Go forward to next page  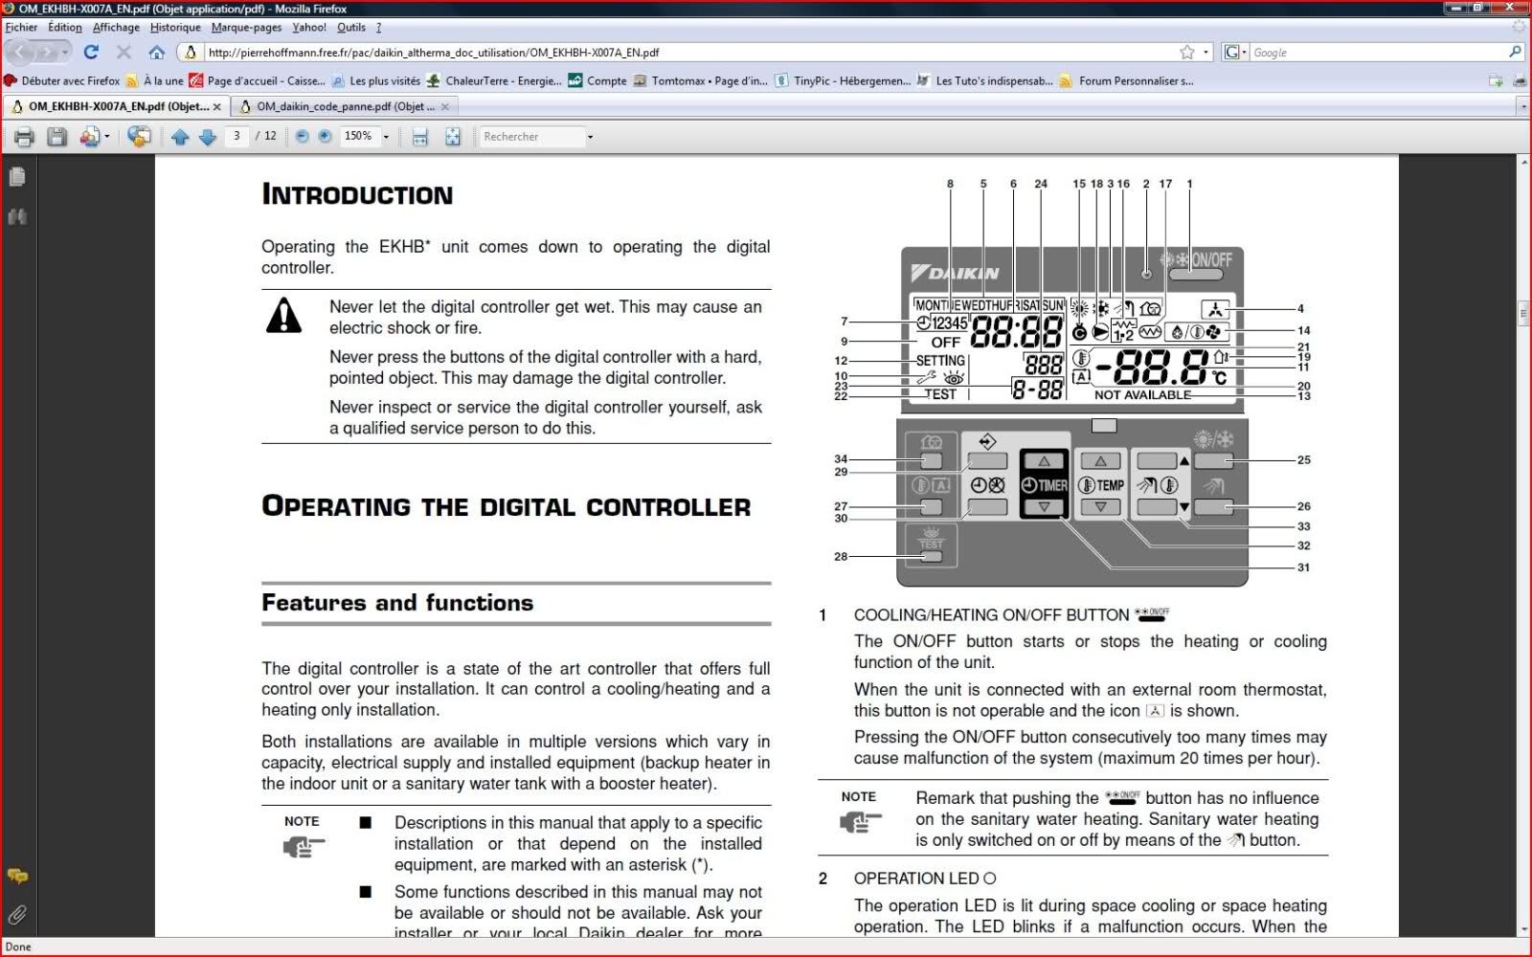tap(46, 53)
